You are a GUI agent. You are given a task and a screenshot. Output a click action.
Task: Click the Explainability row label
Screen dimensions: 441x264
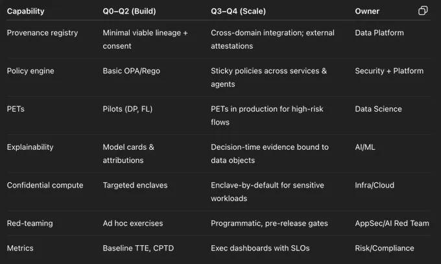(x=32, y=147)
